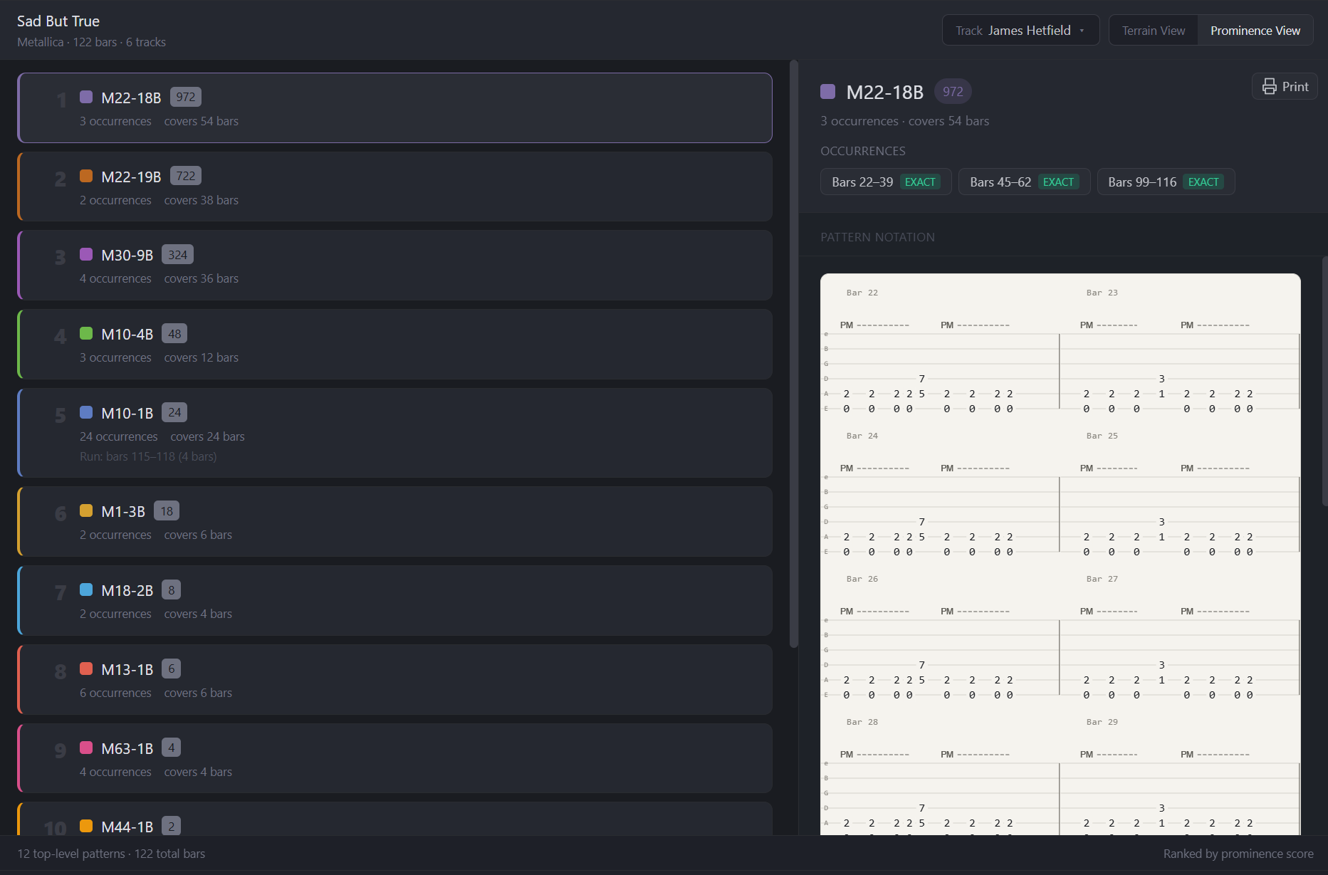
Task: Click the purple pattern icon beside M22-18B
Action: [x=86, y=97]
